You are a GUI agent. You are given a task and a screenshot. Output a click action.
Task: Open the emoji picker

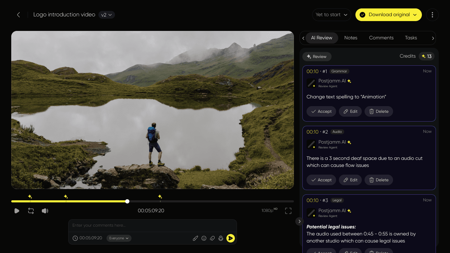(x=204, y=238)
